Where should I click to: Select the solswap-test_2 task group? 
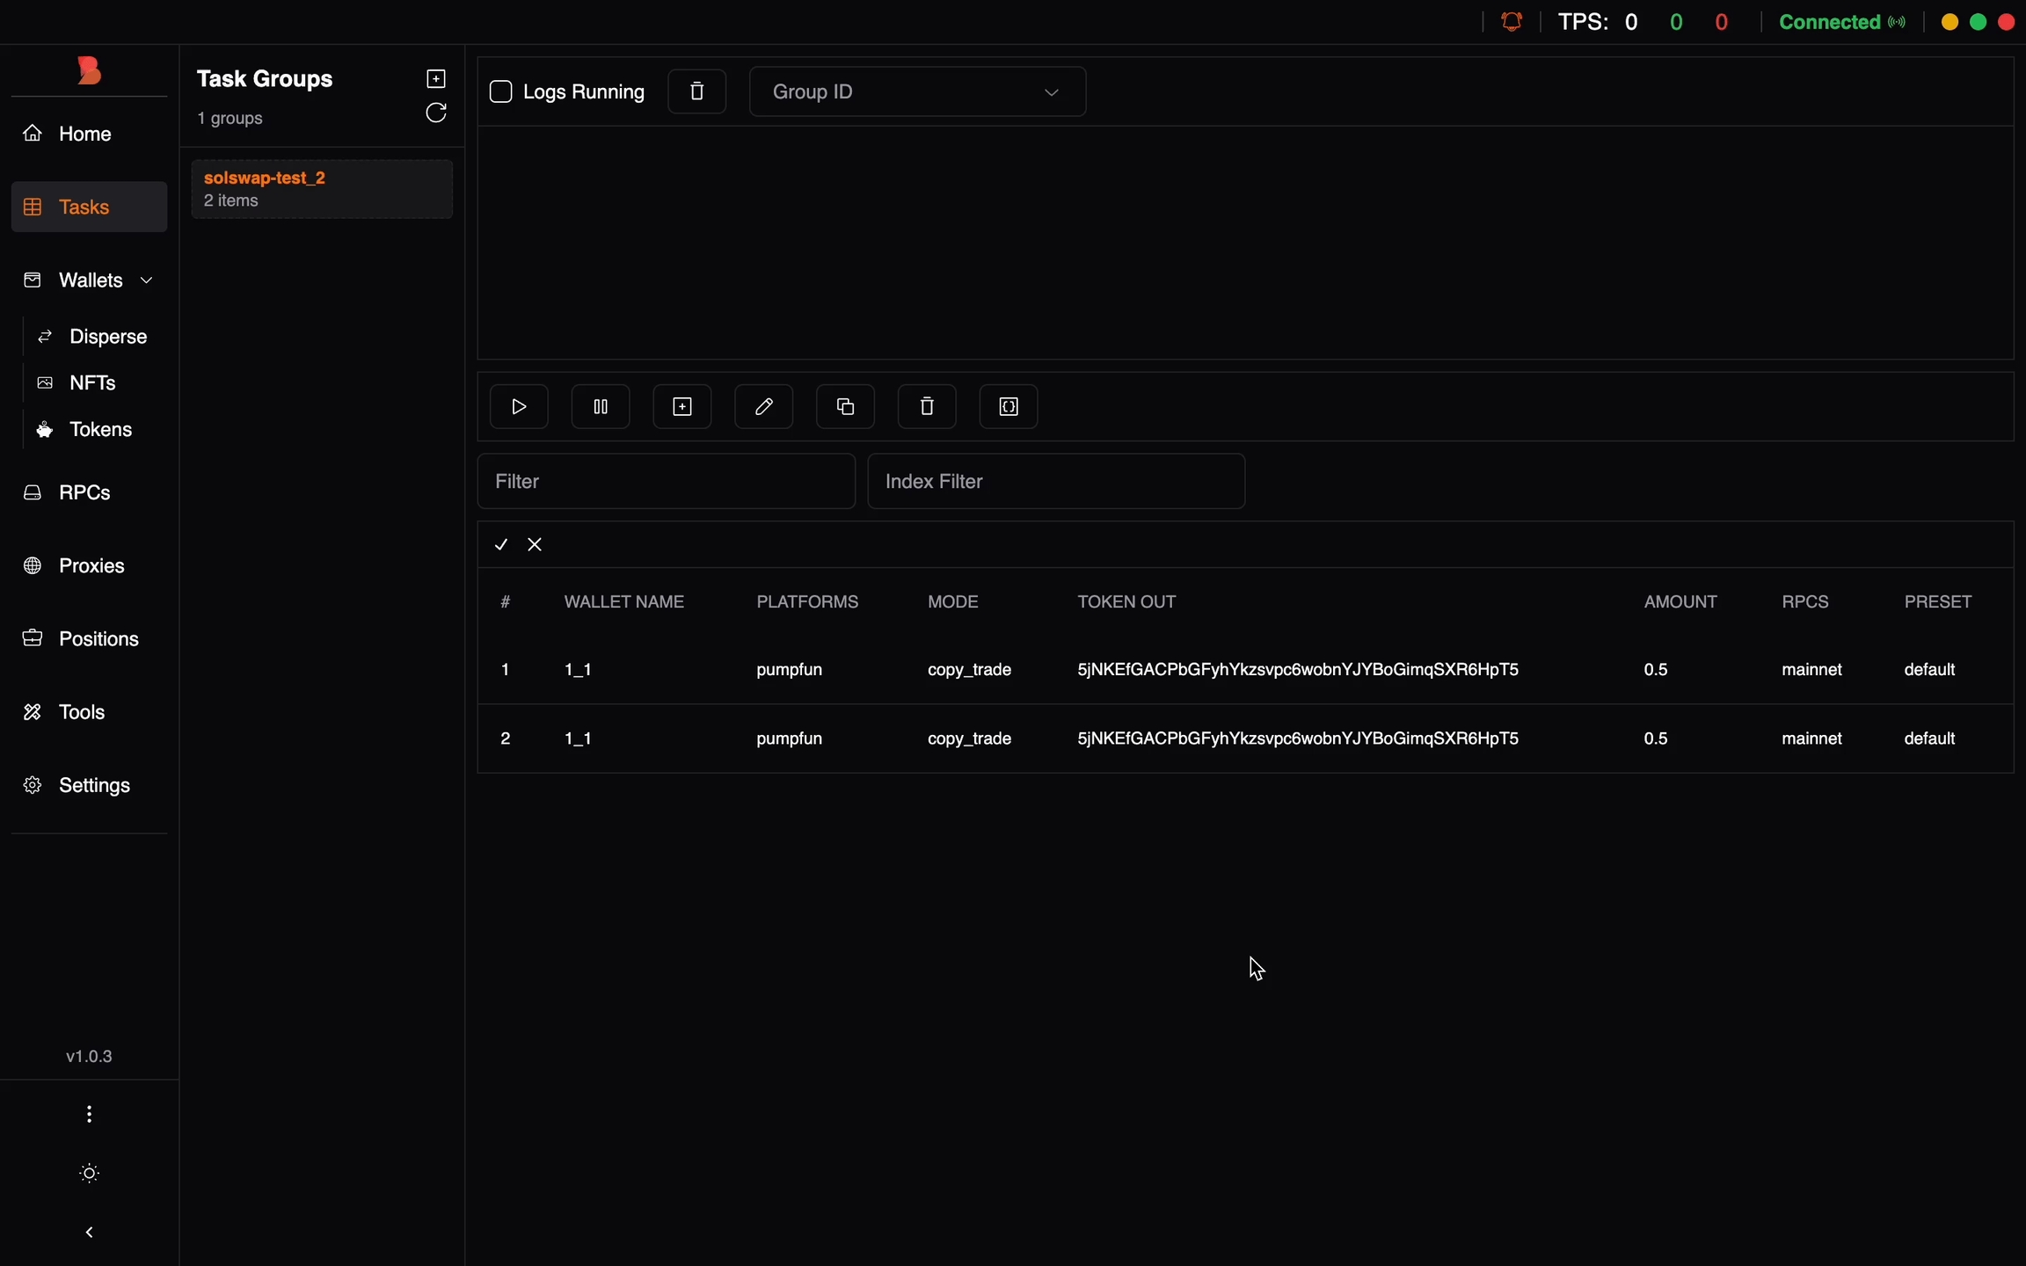pos(322,189)
